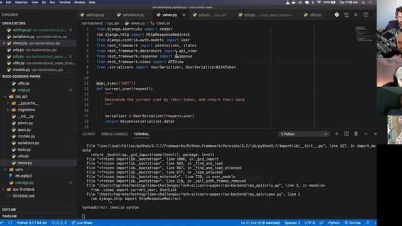Close views.py from open editors list

pyautogui.click(x=4, y=43)
